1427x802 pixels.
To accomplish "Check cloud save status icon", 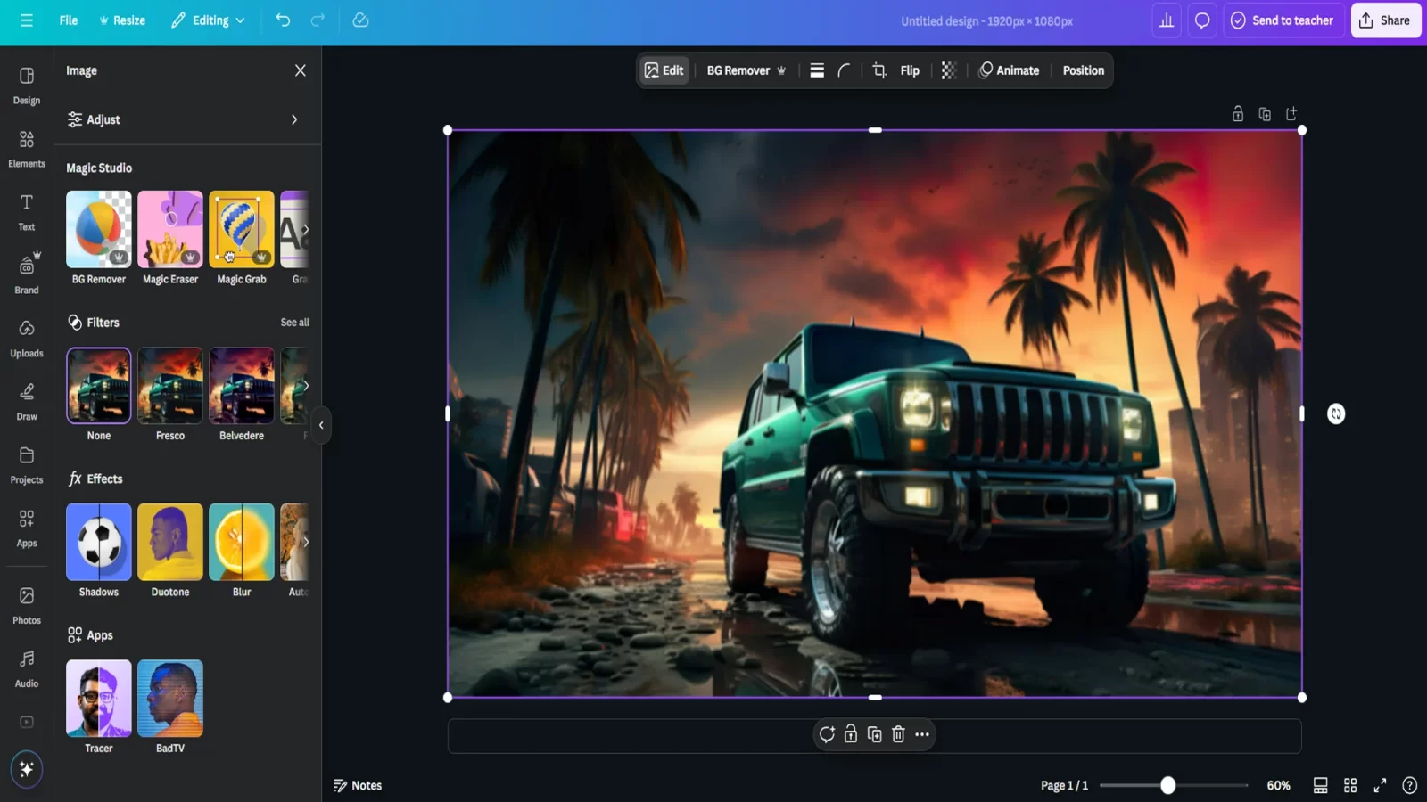I will coord(360,20).
